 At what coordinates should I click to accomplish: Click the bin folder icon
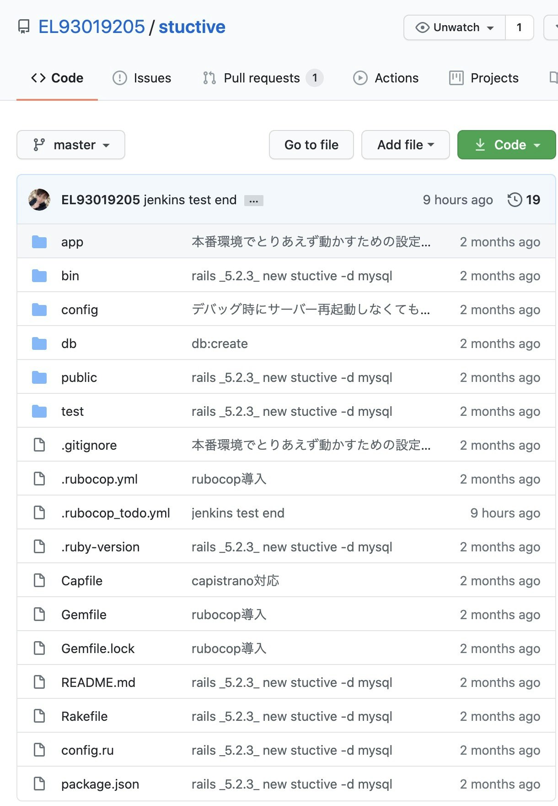click(39, 276)
